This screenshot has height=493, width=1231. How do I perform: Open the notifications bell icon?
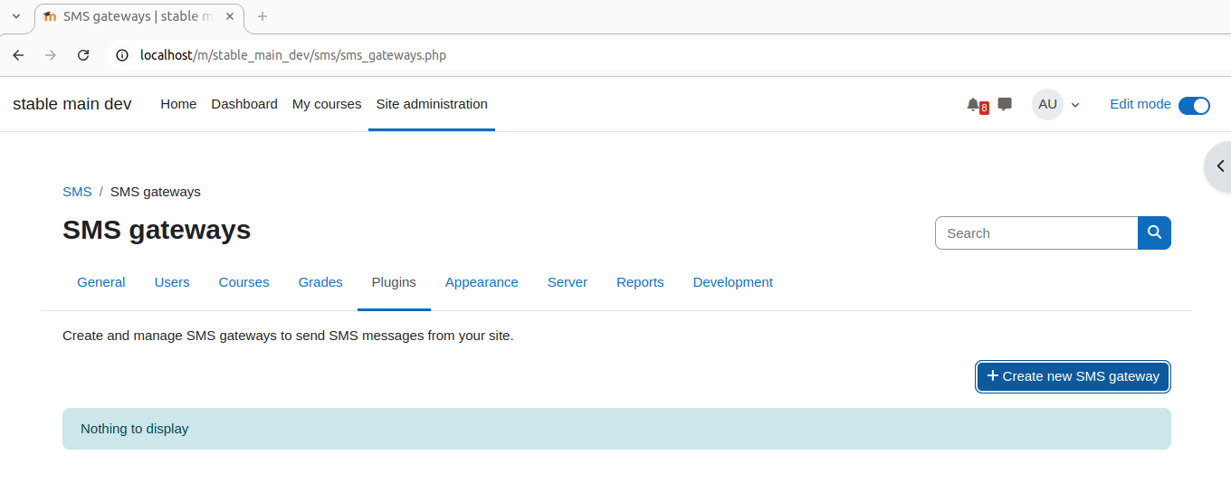[973, 105]
